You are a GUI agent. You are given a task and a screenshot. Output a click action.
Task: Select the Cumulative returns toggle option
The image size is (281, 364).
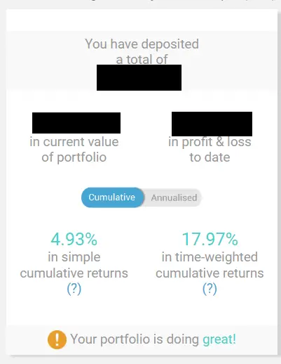[x=112, y=197]
